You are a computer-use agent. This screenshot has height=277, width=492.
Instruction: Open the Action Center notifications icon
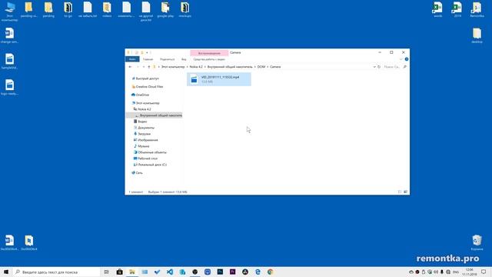[484, 272]
